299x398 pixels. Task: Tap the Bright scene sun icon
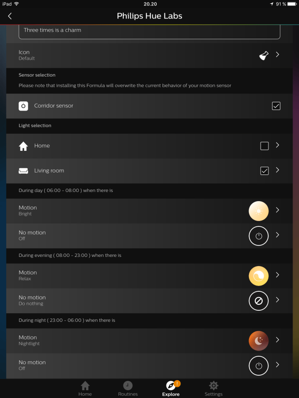point(258,211)
